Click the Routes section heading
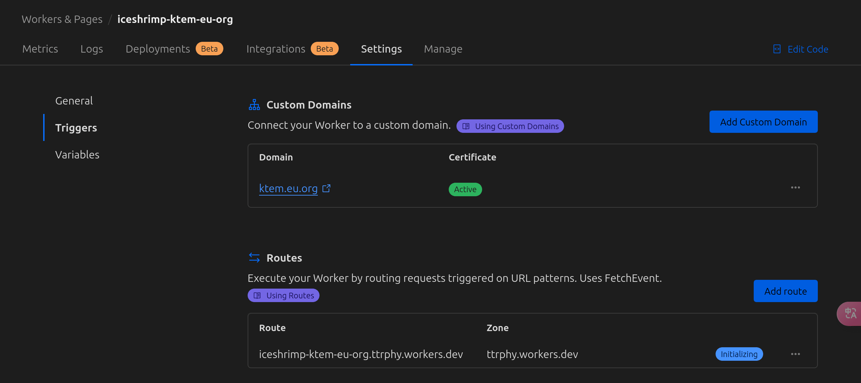The width and height of the screenshot is (861, 383). [284, 258]
